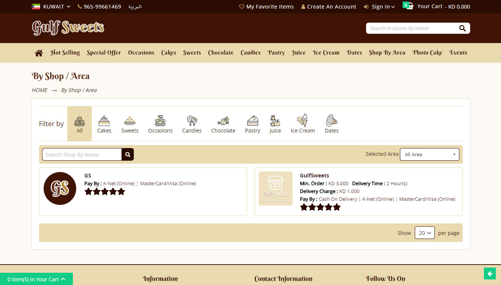The width and height of the screenshot is (501, 285).
Task: Open the Pastry navigation menu item
Action: click(276, 53)
